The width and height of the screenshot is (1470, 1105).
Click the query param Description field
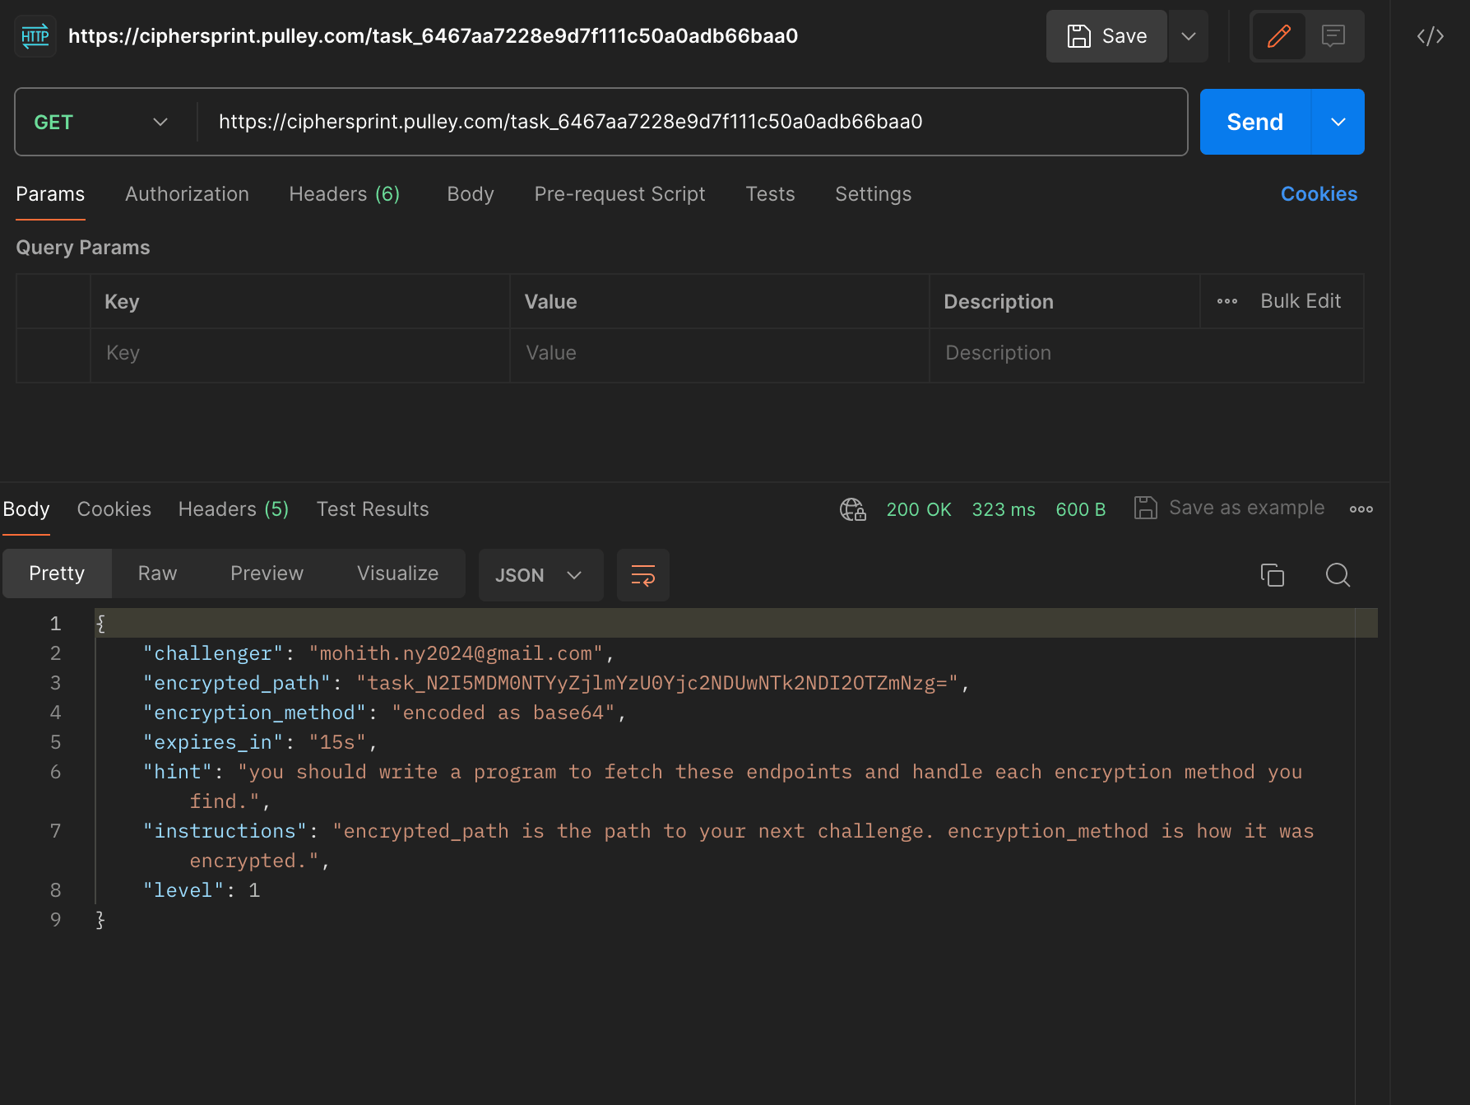point(1146,355)
